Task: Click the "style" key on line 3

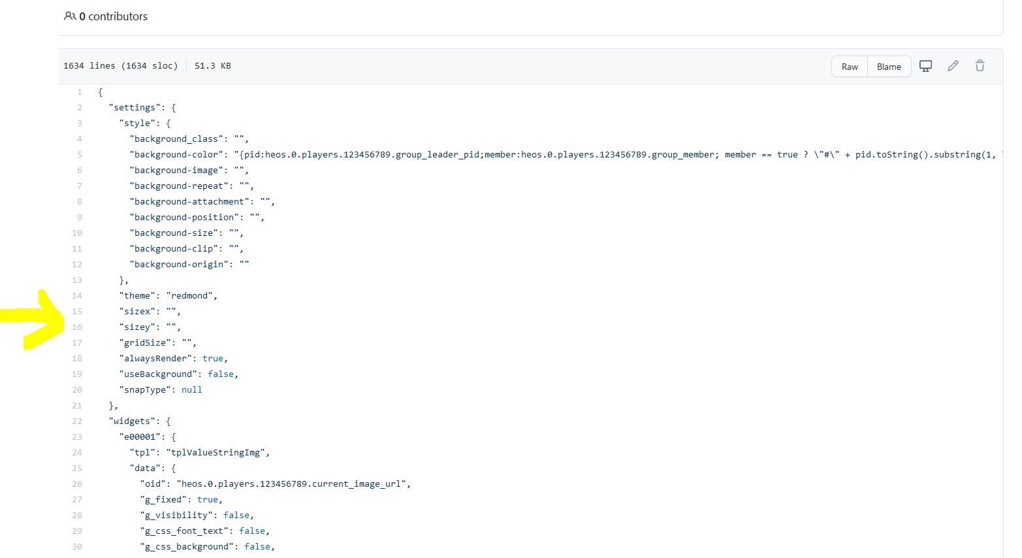Action: pos(137,123)
